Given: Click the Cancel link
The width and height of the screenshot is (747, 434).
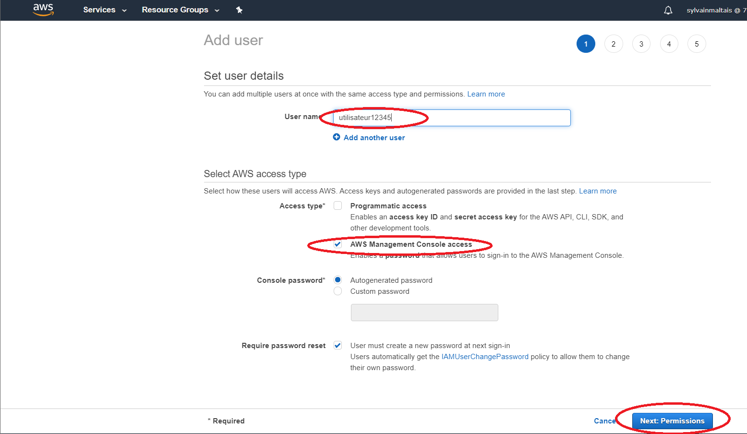Looking at the screenshot, I should [604, 421].
